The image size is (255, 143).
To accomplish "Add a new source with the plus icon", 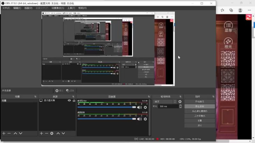I will coord(41,133).
